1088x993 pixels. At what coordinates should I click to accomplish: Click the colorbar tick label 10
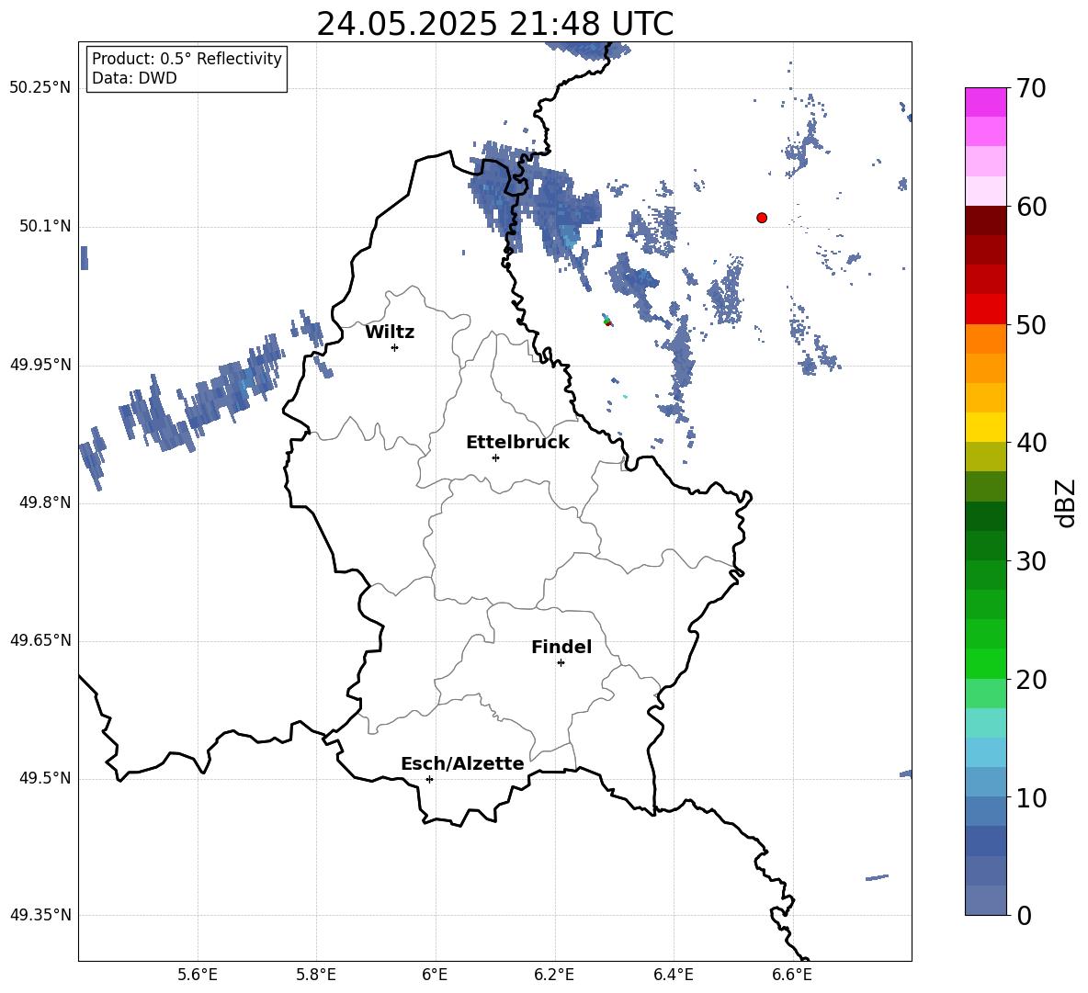1030,797
